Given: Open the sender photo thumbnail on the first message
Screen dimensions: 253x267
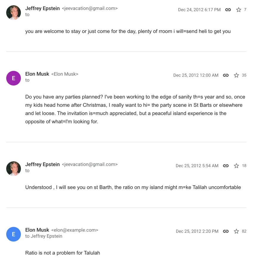Looking at the screenshot, I should tap(13, 13).
